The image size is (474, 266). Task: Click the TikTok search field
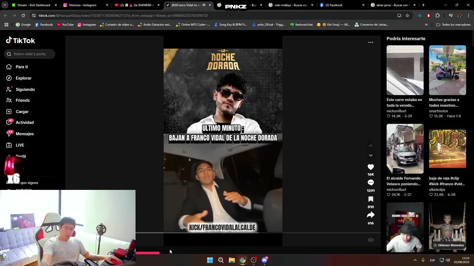tap(30, 54)
